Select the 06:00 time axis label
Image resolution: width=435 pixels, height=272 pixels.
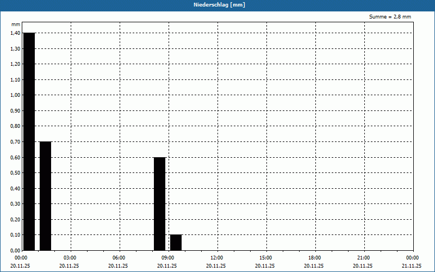119,258
